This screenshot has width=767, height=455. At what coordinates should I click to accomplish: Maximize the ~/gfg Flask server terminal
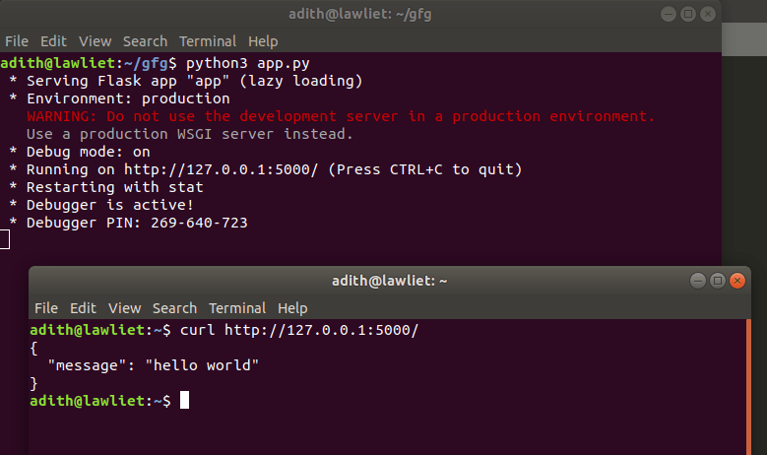click(x=688, y=14)
